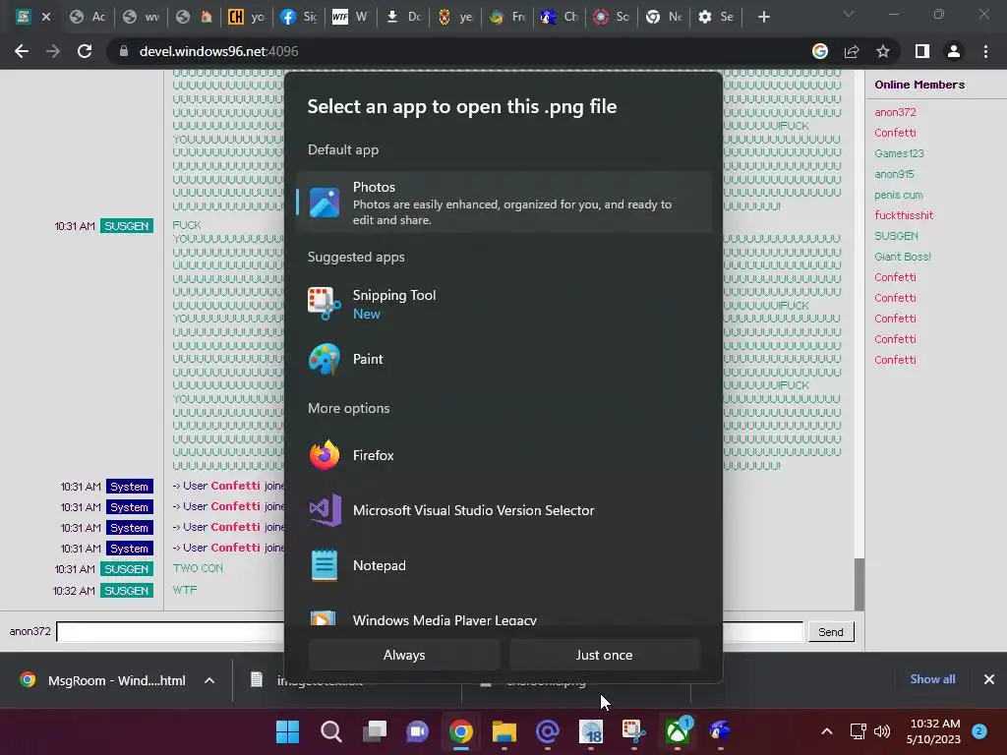This screenshot has width=1007, height=755.
Task: Click the Just once button
Action: (x=604, y=655)
